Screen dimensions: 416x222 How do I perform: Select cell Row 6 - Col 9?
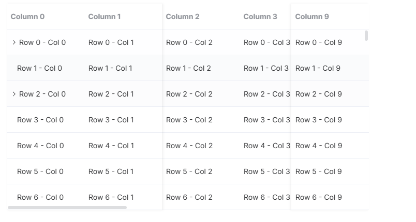coord(319,197)
